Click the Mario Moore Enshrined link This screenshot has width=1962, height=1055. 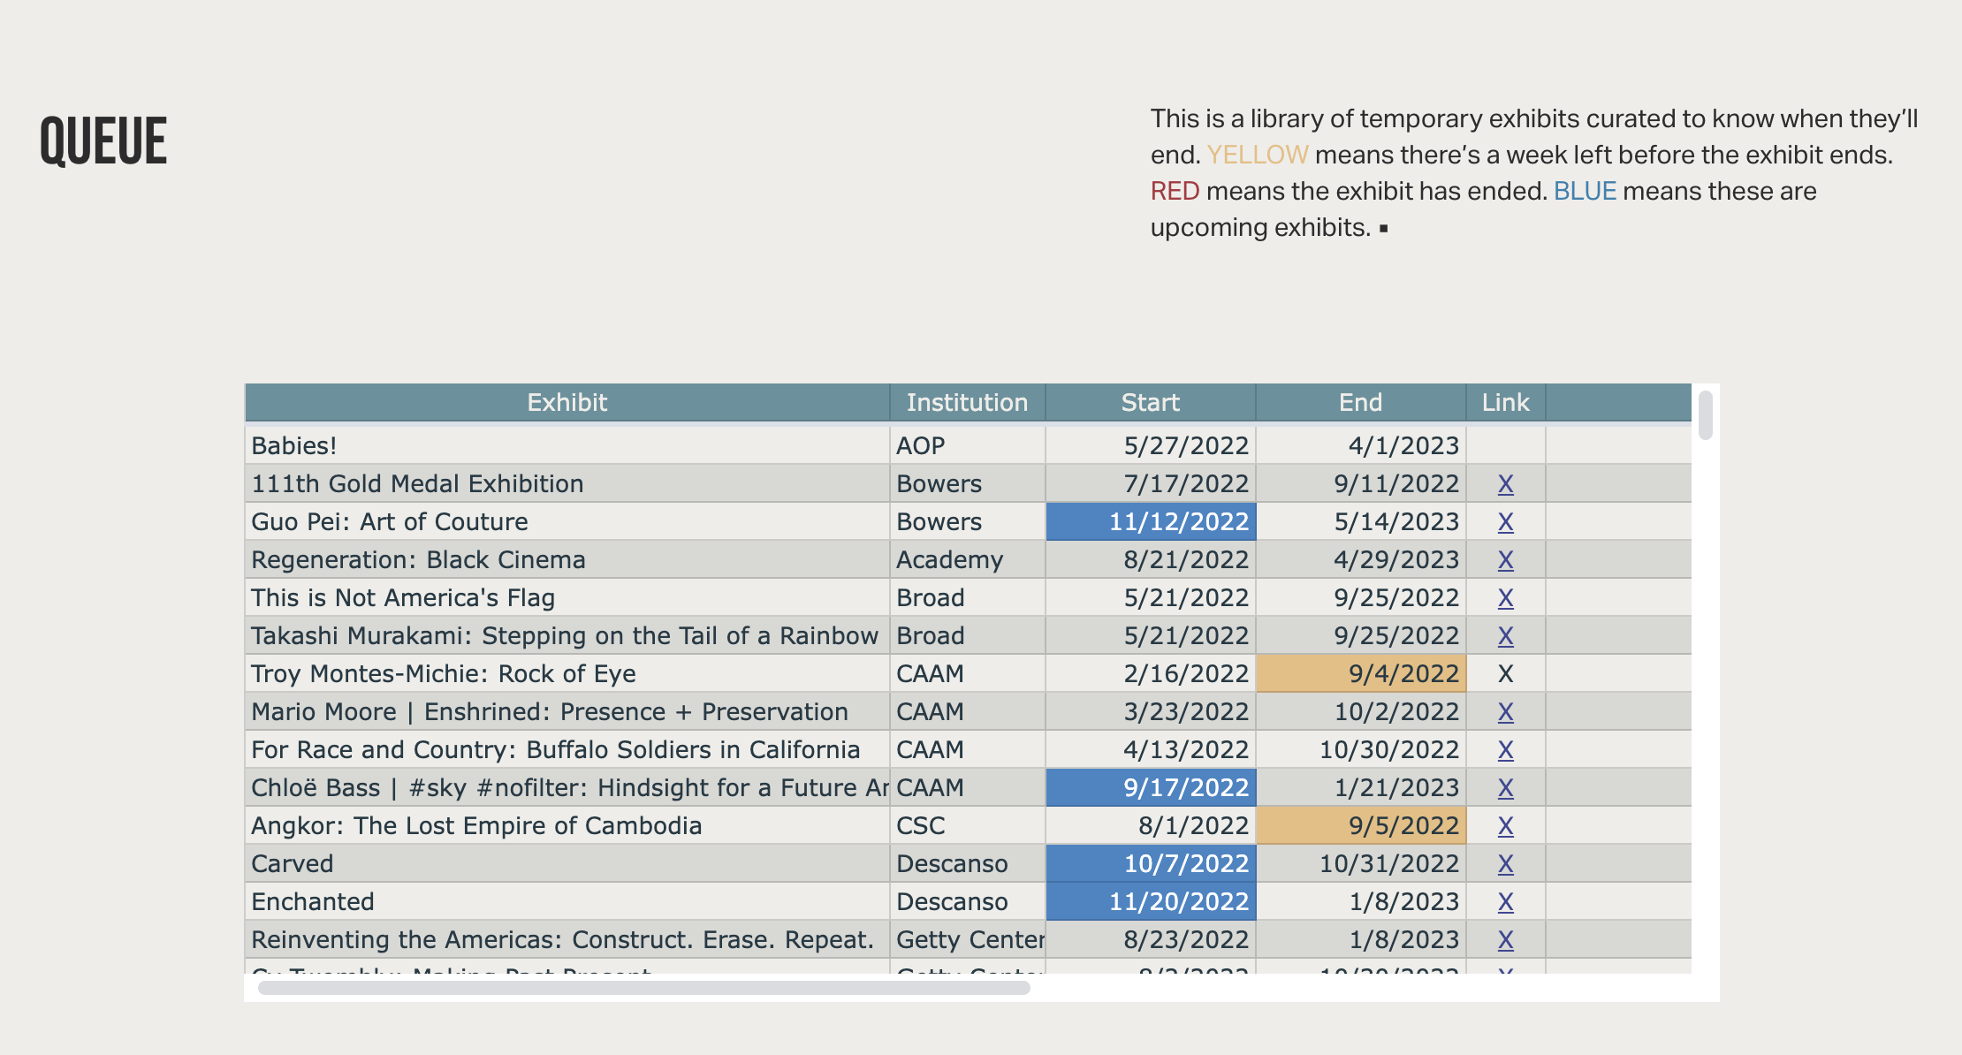point(1505,712)
